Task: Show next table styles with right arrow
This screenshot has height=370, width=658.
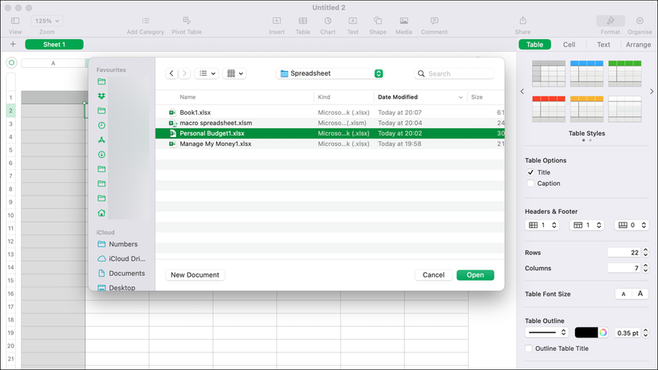Action: tap(652, 91)
